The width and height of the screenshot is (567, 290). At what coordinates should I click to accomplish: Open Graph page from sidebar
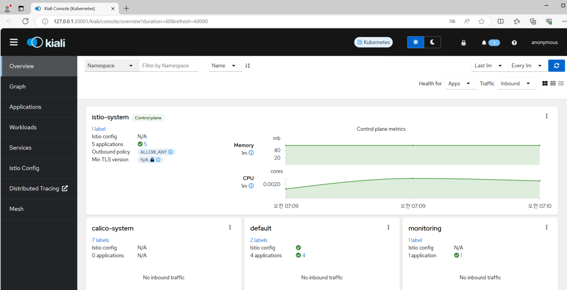(x=39, y=86)
